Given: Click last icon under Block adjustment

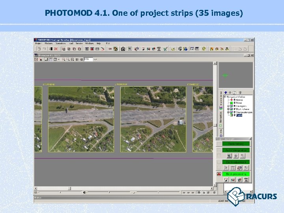Looking at the screenshot, I should click(246, 167).
